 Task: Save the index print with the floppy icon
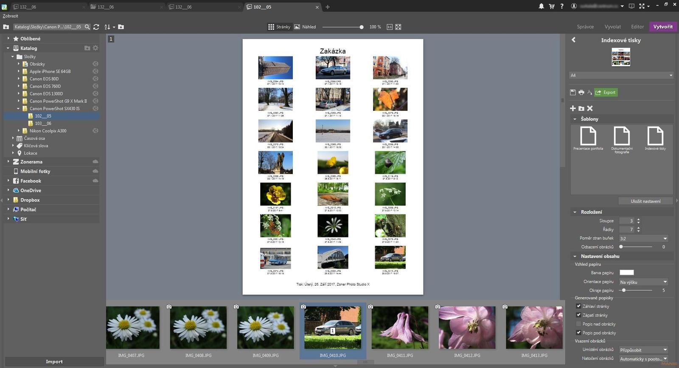pos(573,92)
